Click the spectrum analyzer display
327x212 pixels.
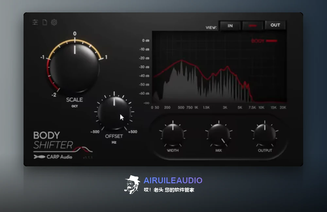click(219, 67)
